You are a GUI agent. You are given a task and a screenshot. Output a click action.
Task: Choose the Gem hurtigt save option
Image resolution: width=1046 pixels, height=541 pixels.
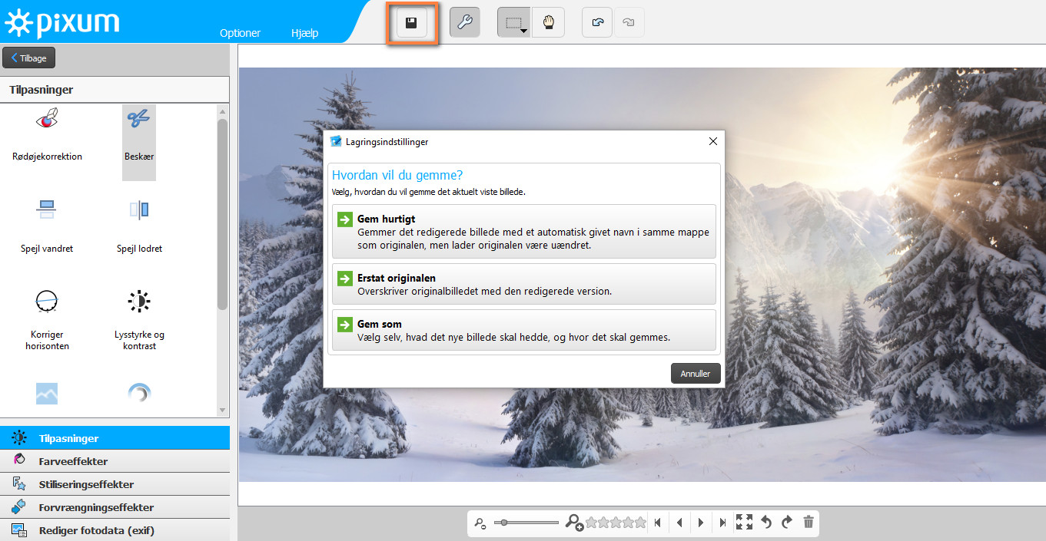coord(523,231)
